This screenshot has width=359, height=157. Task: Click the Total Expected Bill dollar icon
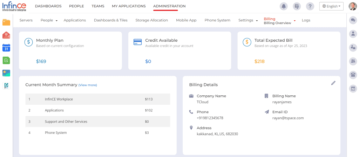247,42
